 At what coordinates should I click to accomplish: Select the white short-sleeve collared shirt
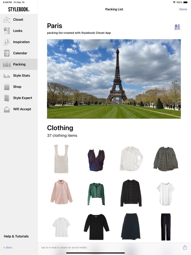coord(61,227)
